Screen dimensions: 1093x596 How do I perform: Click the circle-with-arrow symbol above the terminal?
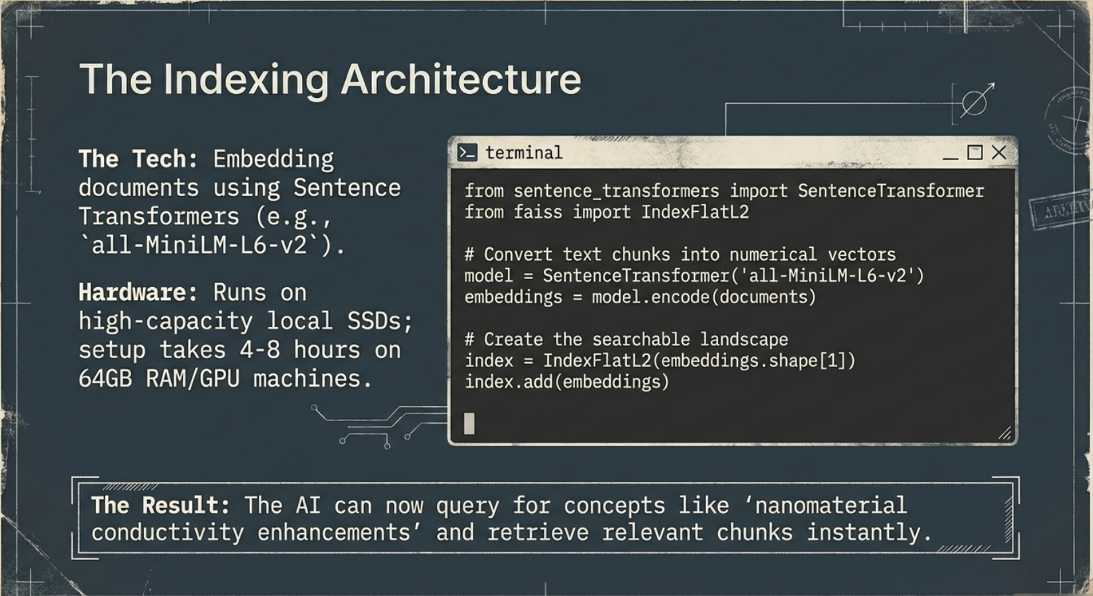tap(975, 101)
